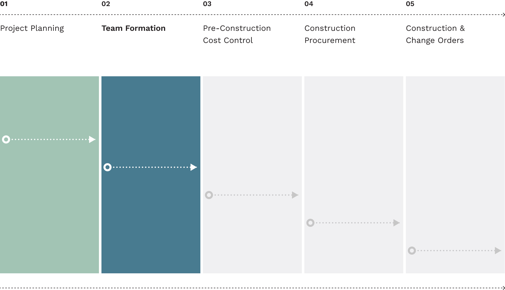
Task: Click step number 05
Action: click(410, 4)
